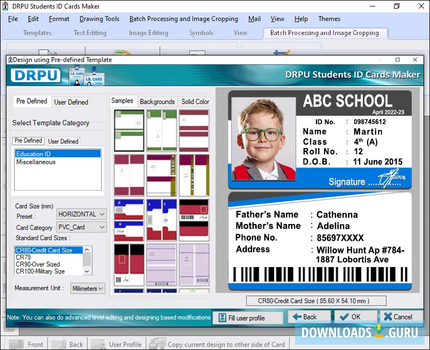The width and height of the screenshot is (430, 350).
Task: Open the Card Category PVC_Card dropdown
Action: pos(81,227)
